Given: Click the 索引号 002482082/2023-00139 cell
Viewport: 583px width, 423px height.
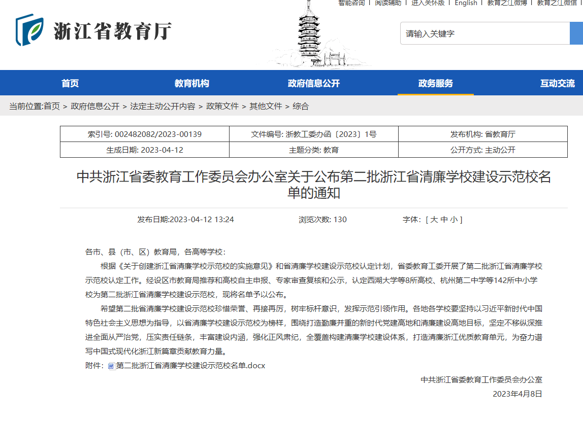Looking at the screenshot, I should (145, 134).
